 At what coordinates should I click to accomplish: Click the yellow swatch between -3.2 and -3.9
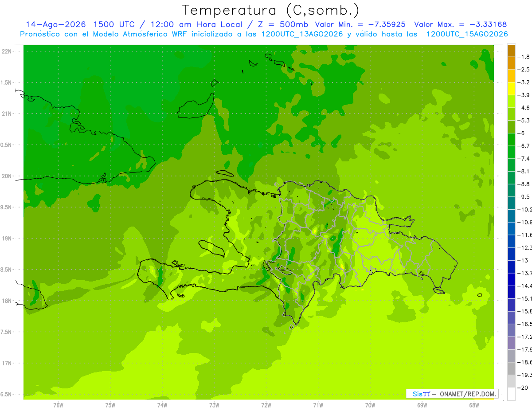pos(511,89)
